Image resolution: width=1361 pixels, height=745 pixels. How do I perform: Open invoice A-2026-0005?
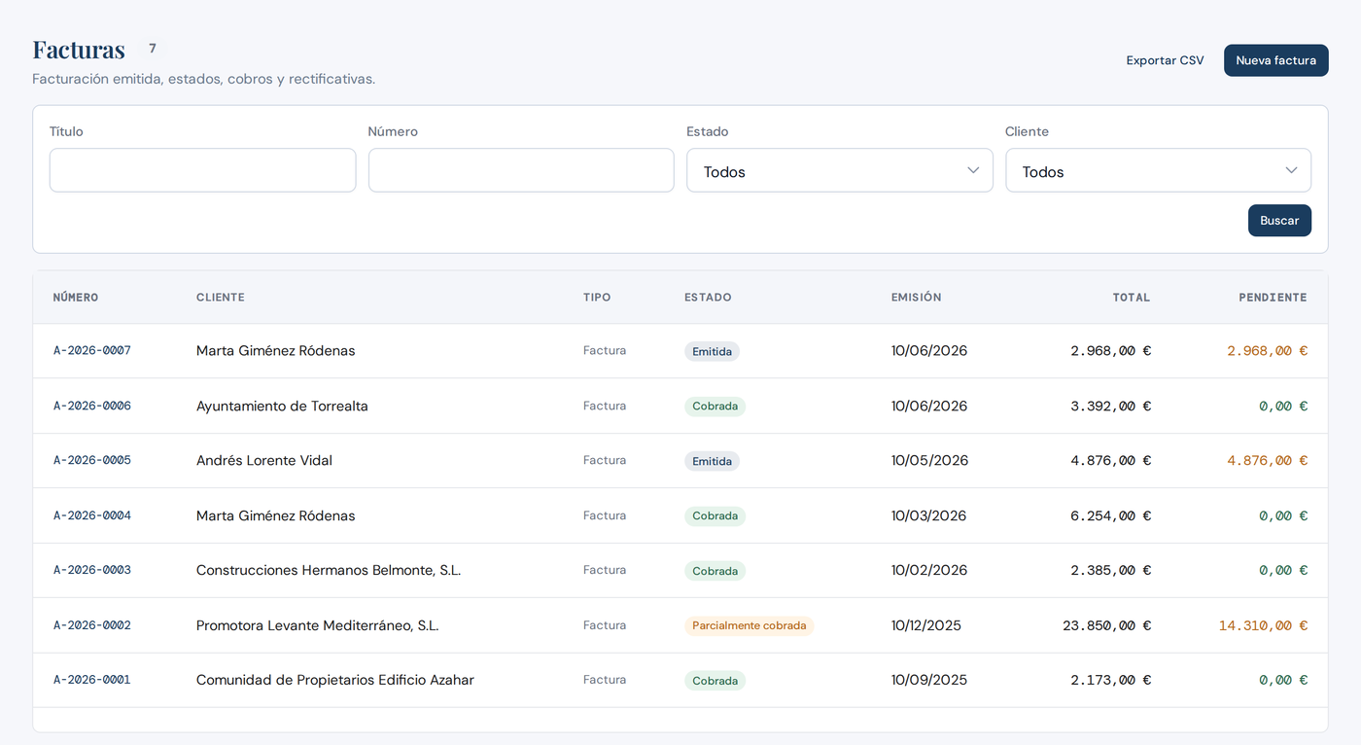92,461
